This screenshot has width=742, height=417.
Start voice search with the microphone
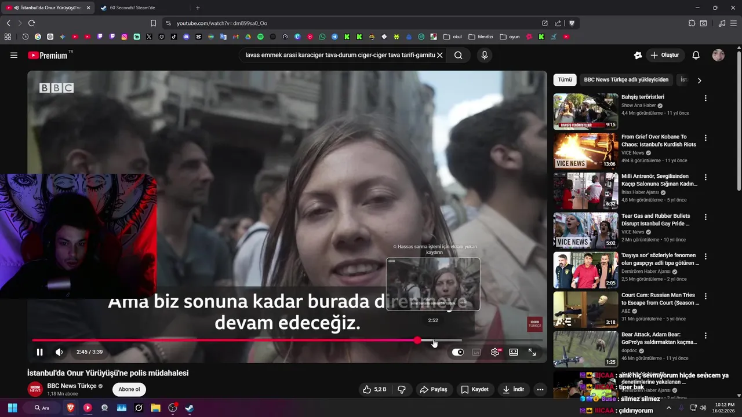click(x=485, y=55)
